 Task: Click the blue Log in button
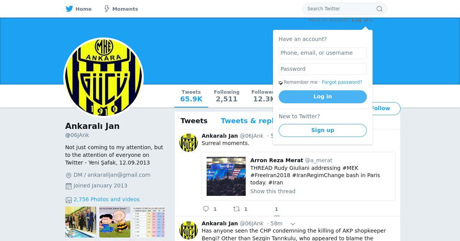(x=323, y=97)
